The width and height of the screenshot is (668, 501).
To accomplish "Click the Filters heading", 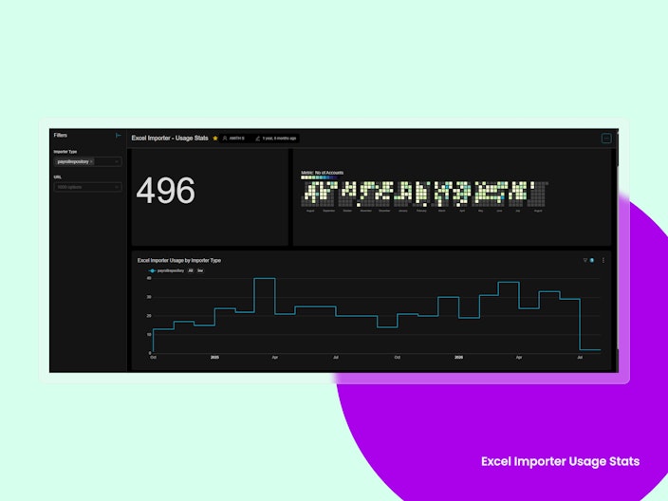I will click(61, 135).
